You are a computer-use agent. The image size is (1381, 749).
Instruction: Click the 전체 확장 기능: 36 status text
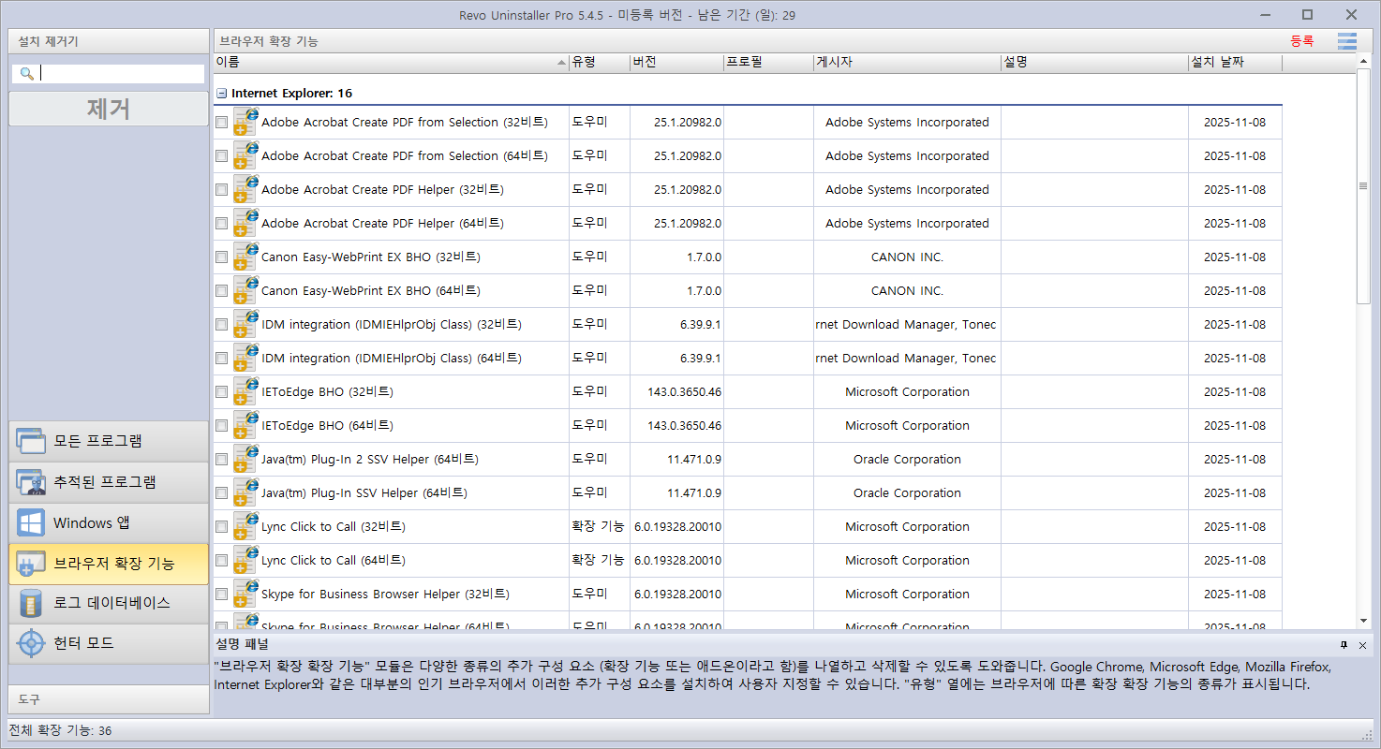60,730
